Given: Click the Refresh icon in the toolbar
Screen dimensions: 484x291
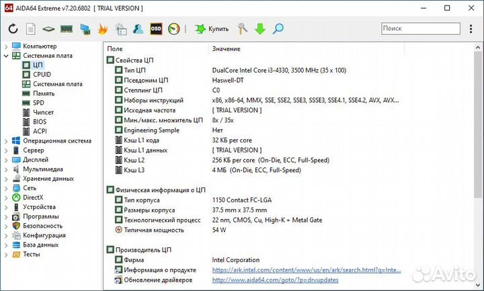Looking at the screenshot, I should [x=13, y=29].
